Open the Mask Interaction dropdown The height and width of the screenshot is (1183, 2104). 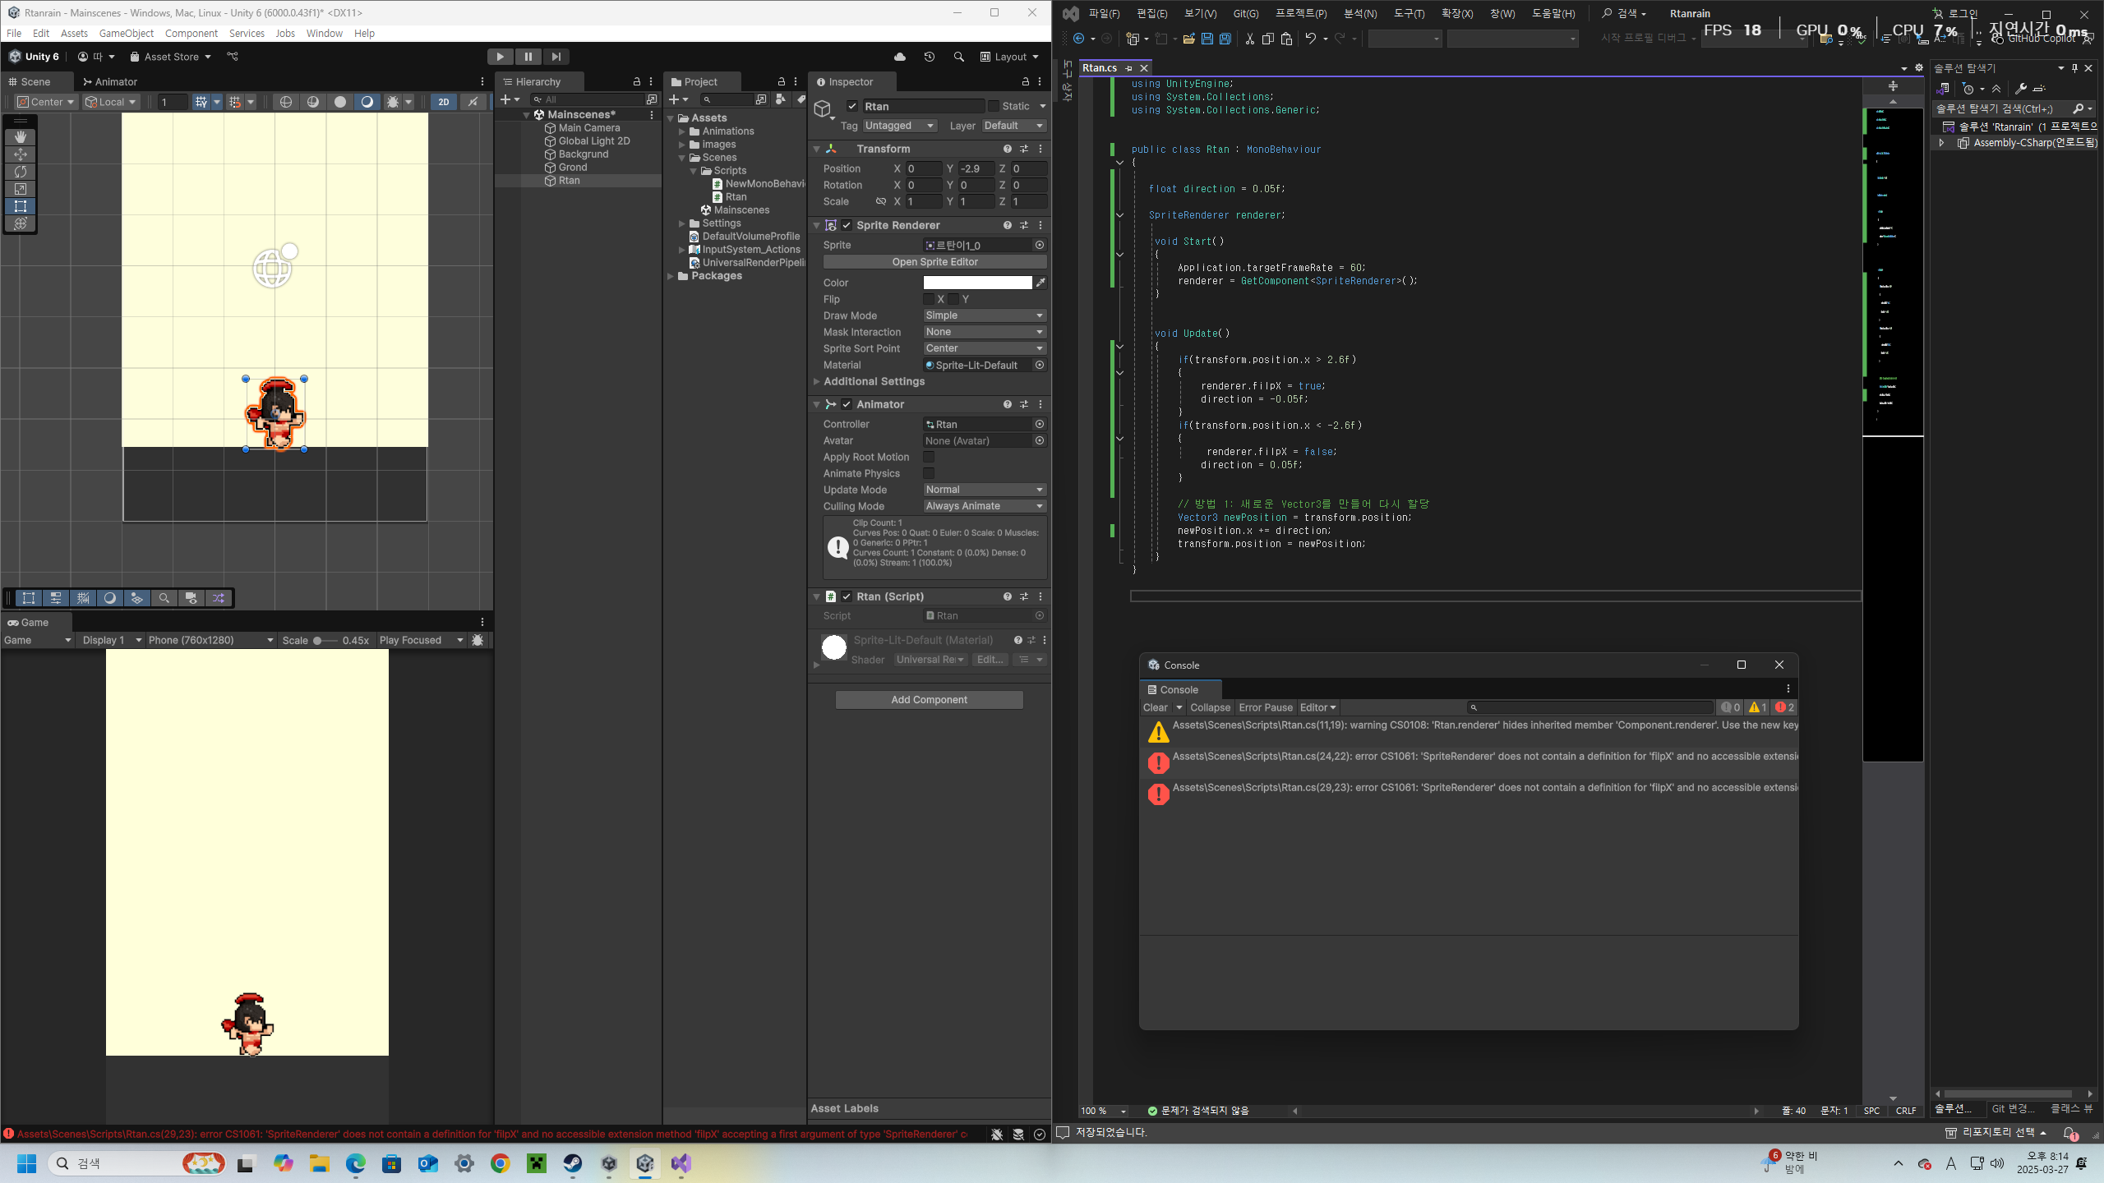(x=985, y=332)
